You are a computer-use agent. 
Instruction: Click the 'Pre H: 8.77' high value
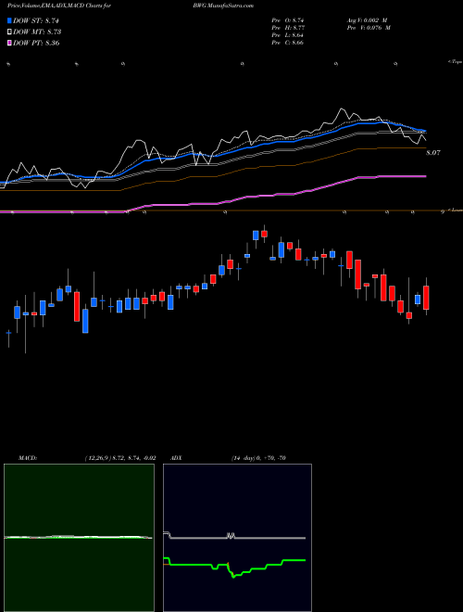288,28
